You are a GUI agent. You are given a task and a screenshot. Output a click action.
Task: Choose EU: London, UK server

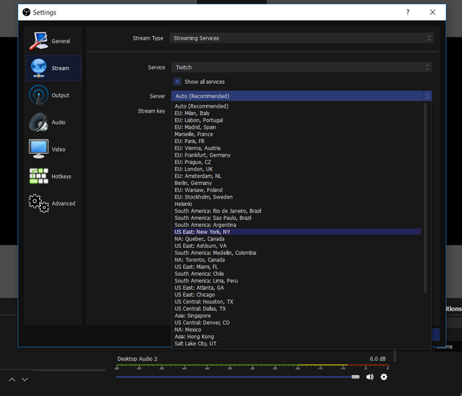(193, 169)
